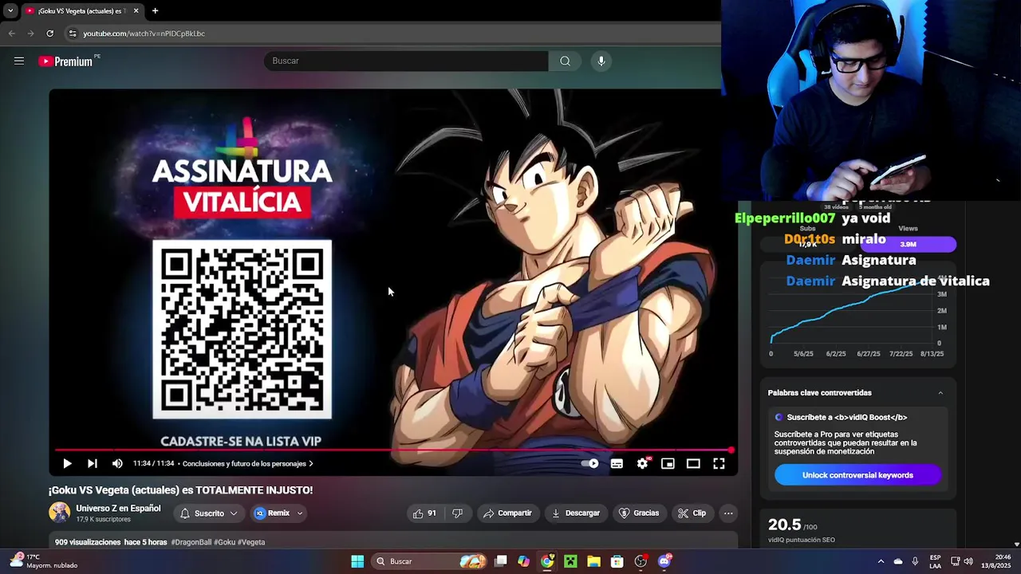Open more actions three-dot menu
The height and width of the screenshot is (574, 1021).
point(728,513)
